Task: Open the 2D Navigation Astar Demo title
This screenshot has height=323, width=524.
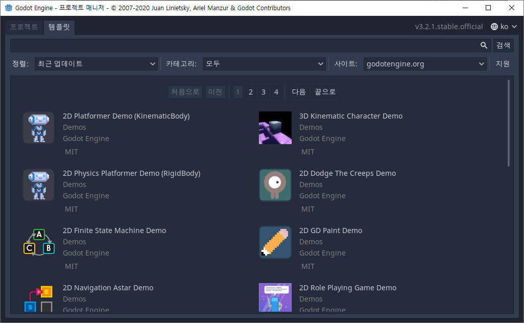Action: (108, 288)
